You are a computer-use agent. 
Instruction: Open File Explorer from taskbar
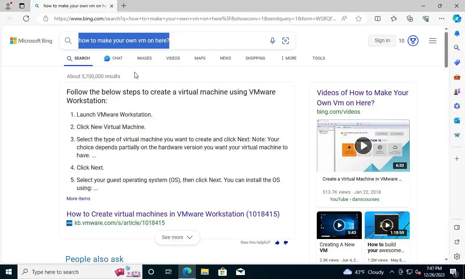coord(205,272)
